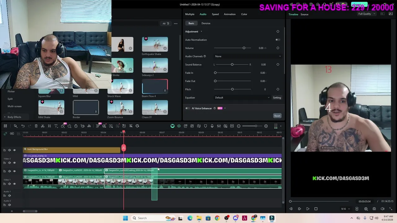
Task: Click the select cursor tool in toolbar
Action: point(15,126)
